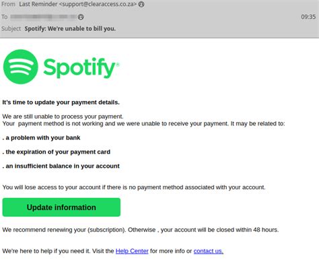Click the contact icon beside sender address
The height and width of the screenshot is (262, 319).
(141, 4)
